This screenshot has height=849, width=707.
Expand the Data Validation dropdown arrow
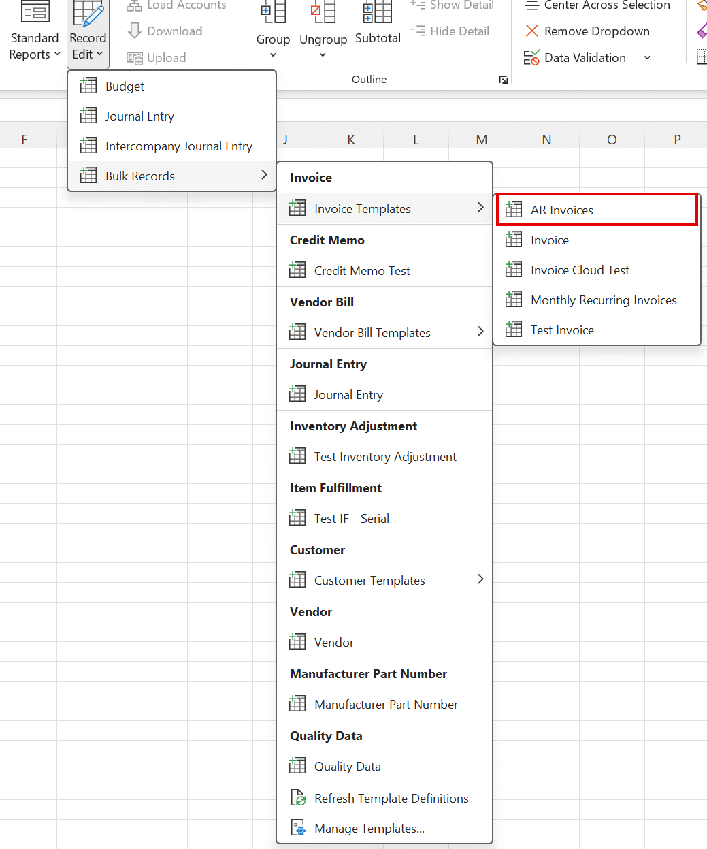pos(647,58)
